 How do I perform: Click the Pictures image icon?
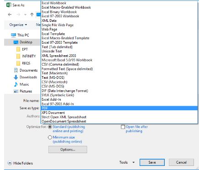pos(16,91)
